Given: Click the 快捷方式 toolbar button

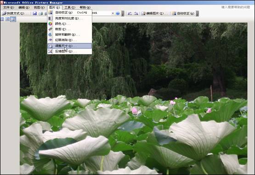Looking at the screenshot, I should pos(13,13).
